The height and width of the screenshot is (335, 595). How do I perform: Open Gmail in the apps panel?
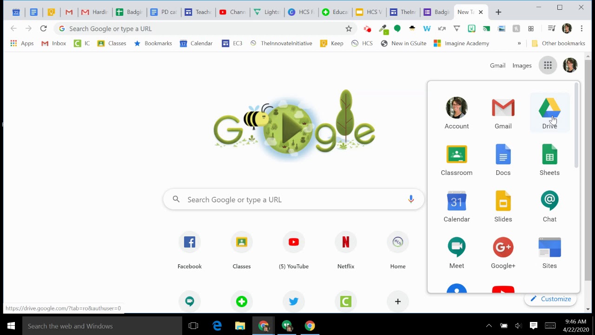[x=503, y=113]
